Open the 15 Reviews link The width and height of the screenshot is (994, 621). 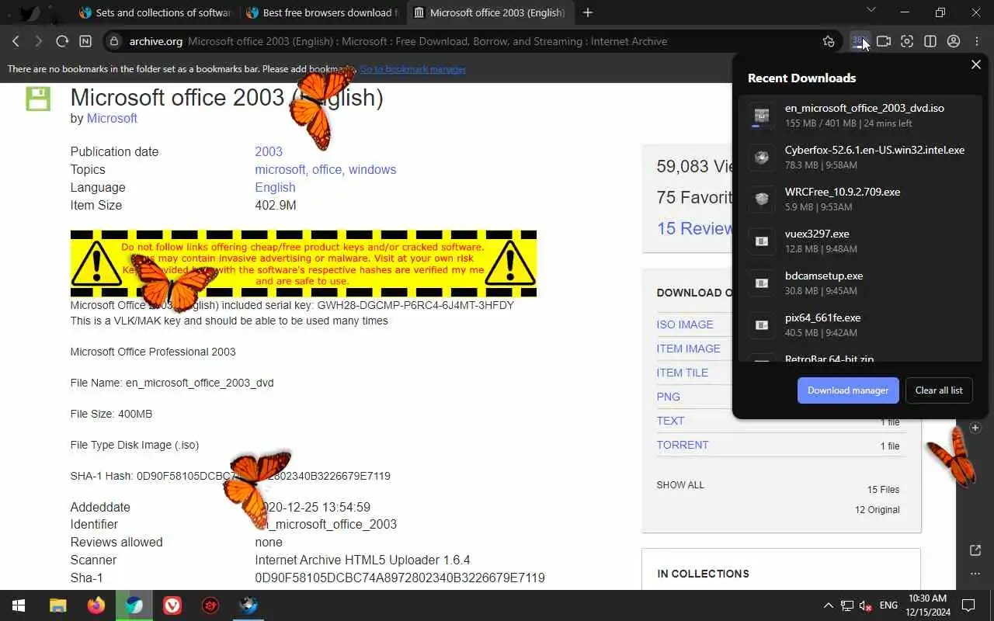pyautogui.click(x=695, y=228)
